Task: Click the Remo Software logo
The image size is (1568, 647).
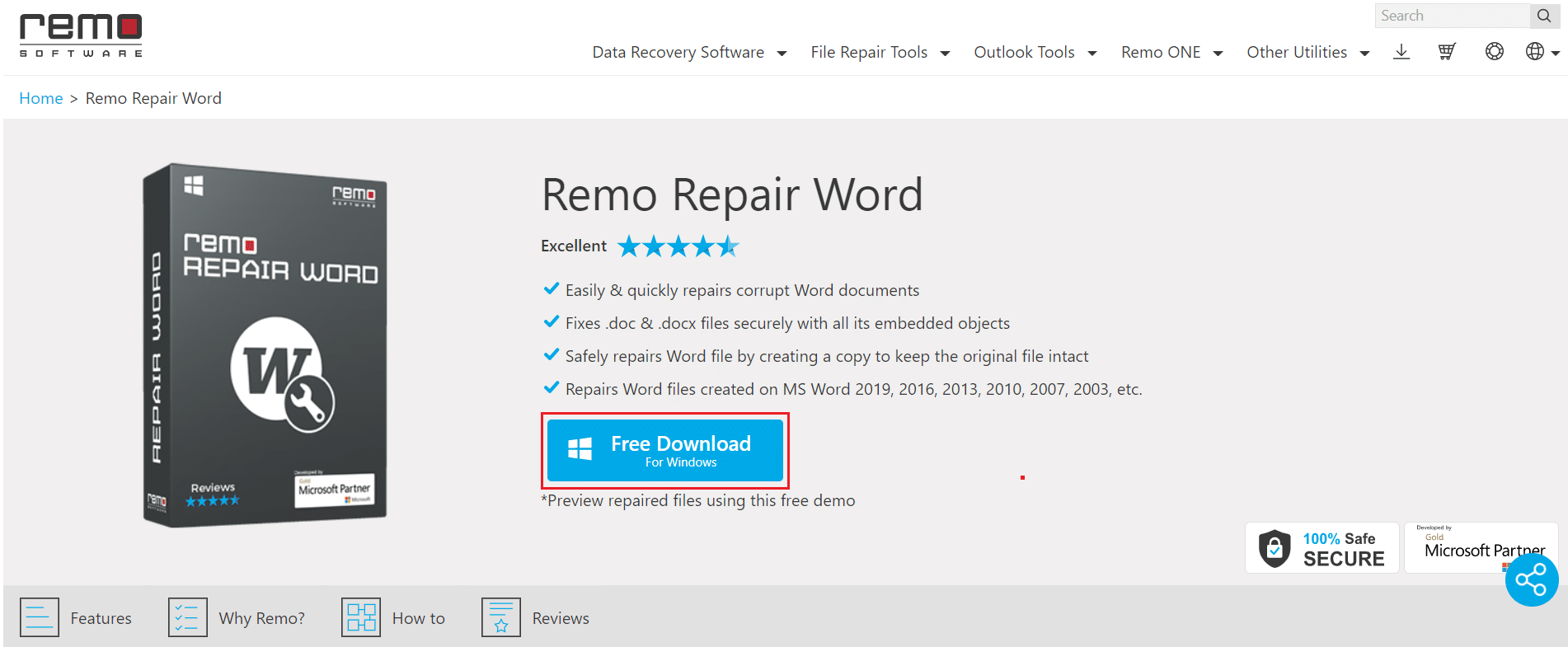Action: [x=81, y=35]
